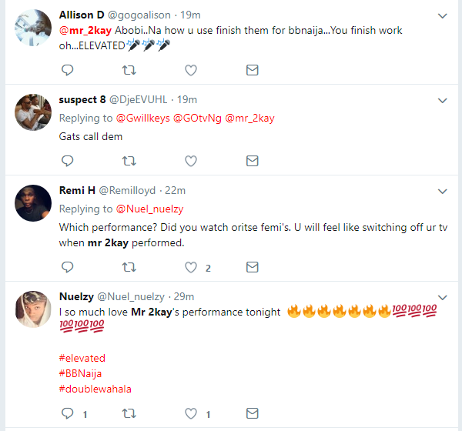The height and width of the screenshot is (431, 462).
Task: Open the @Nuel_nuelzy mention in Remi's reply
Action: point(149,209)
